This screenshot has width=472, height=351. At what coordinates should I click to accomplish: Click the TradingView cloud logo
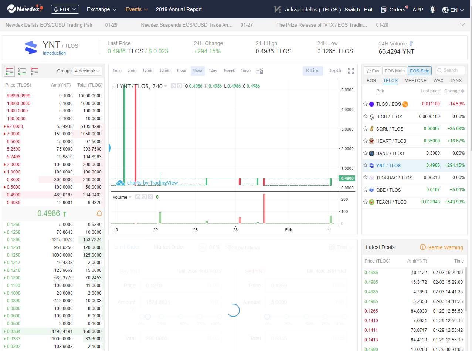(x=120, y=183)
